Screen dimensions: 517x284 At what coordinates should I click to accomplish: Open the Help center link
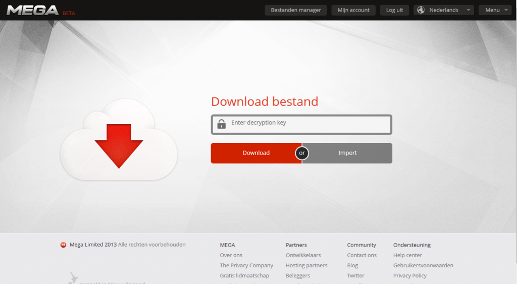click(407, 255)
